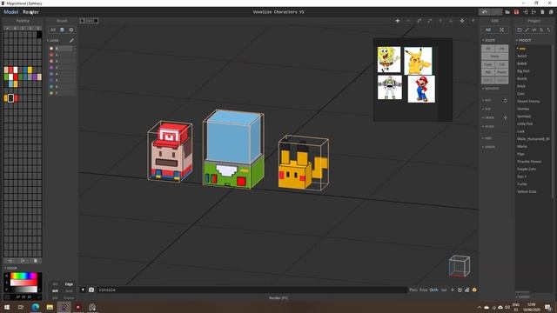Image resolution: width=557 pixels, height=313 pixels.
Task: Click the third viewport layout icon
Action: coord(96,21)
